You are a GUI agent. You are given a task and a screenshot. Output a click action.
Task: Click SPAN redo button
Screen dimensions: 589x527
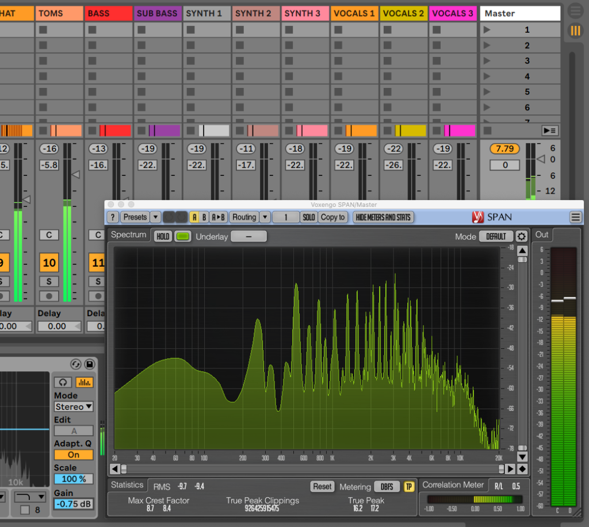pyautogui.click(x=181, y=217)
